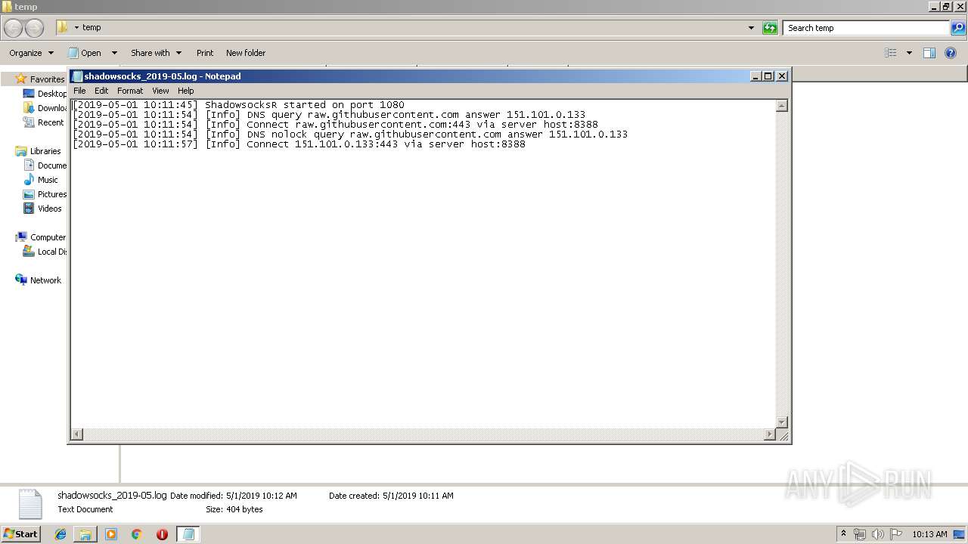Image resolution: width=968 pixels, height=544 pixels.
Task: Click Refresh button next to address bar
Action: point(770,28)
